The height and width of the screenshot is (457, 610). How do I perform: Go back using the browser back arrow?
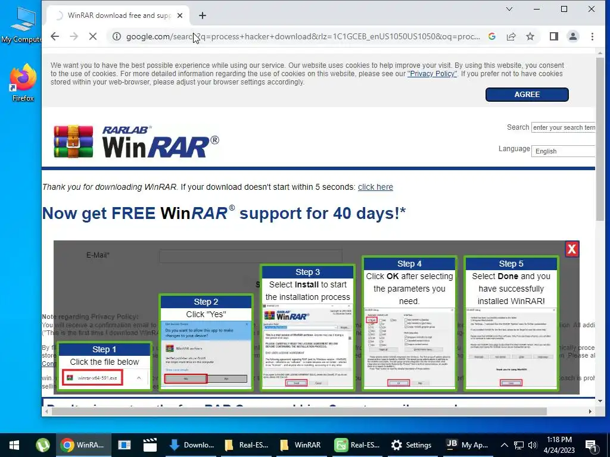(x=55, y=36)
